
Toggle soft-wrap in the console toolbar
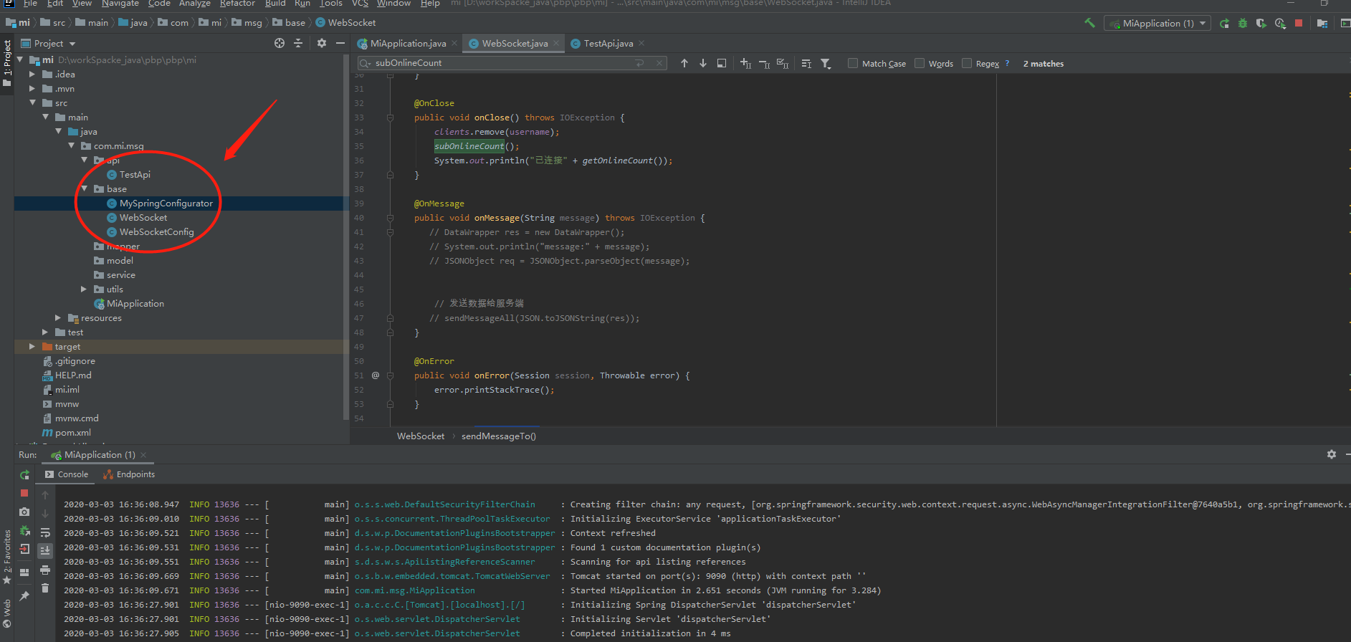coord(45,532)
